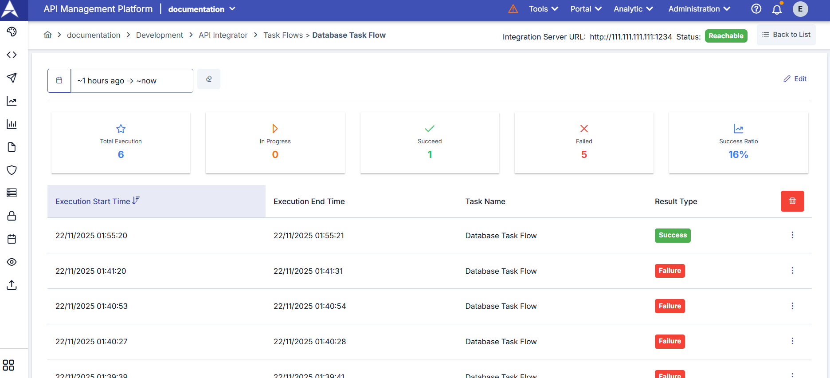Click start time 22/11/2025 01:55:20
The height and width of the screenshot is (378, 830).
[x=91, y=236]
